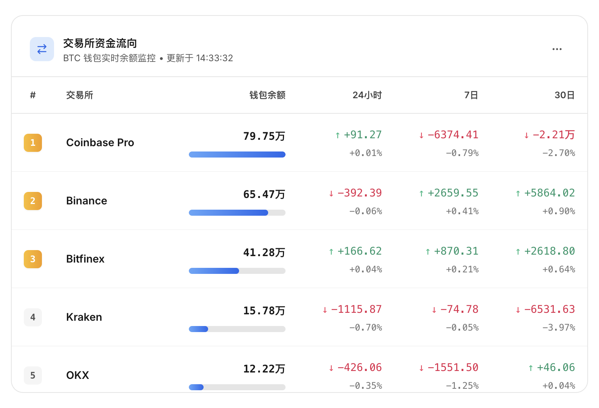Select Binance balance 65.47万
Image resolution: width=599 pixels, height=408 pixels.
[264, 194]
